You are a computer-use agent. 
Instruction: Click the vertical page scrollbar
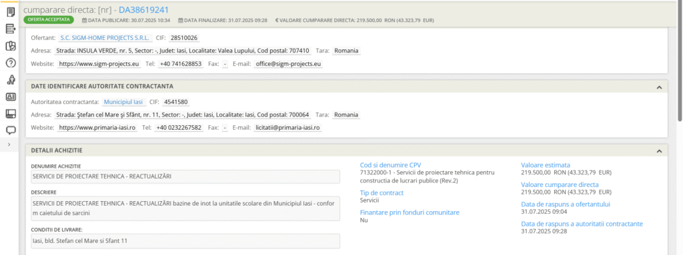[x=680, y=61]
